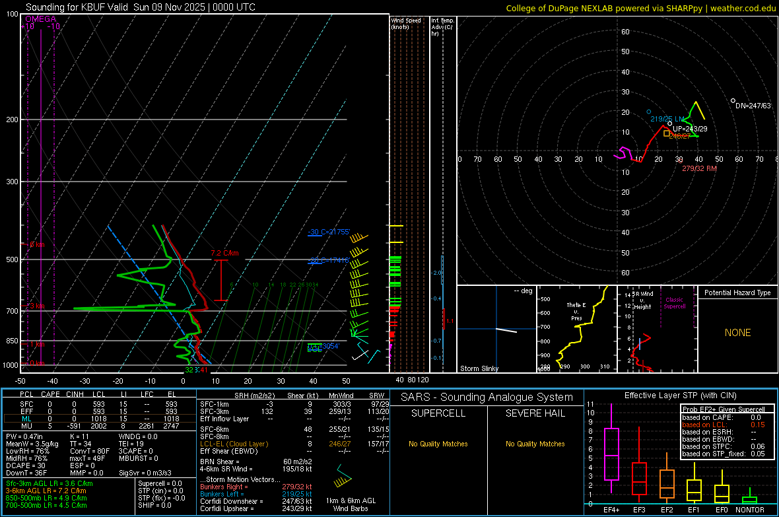Click the Sfc-3km AGL LR = 3.6 C/km line
The height and width of the screenshot is (517, 779).
pos(50,483)
